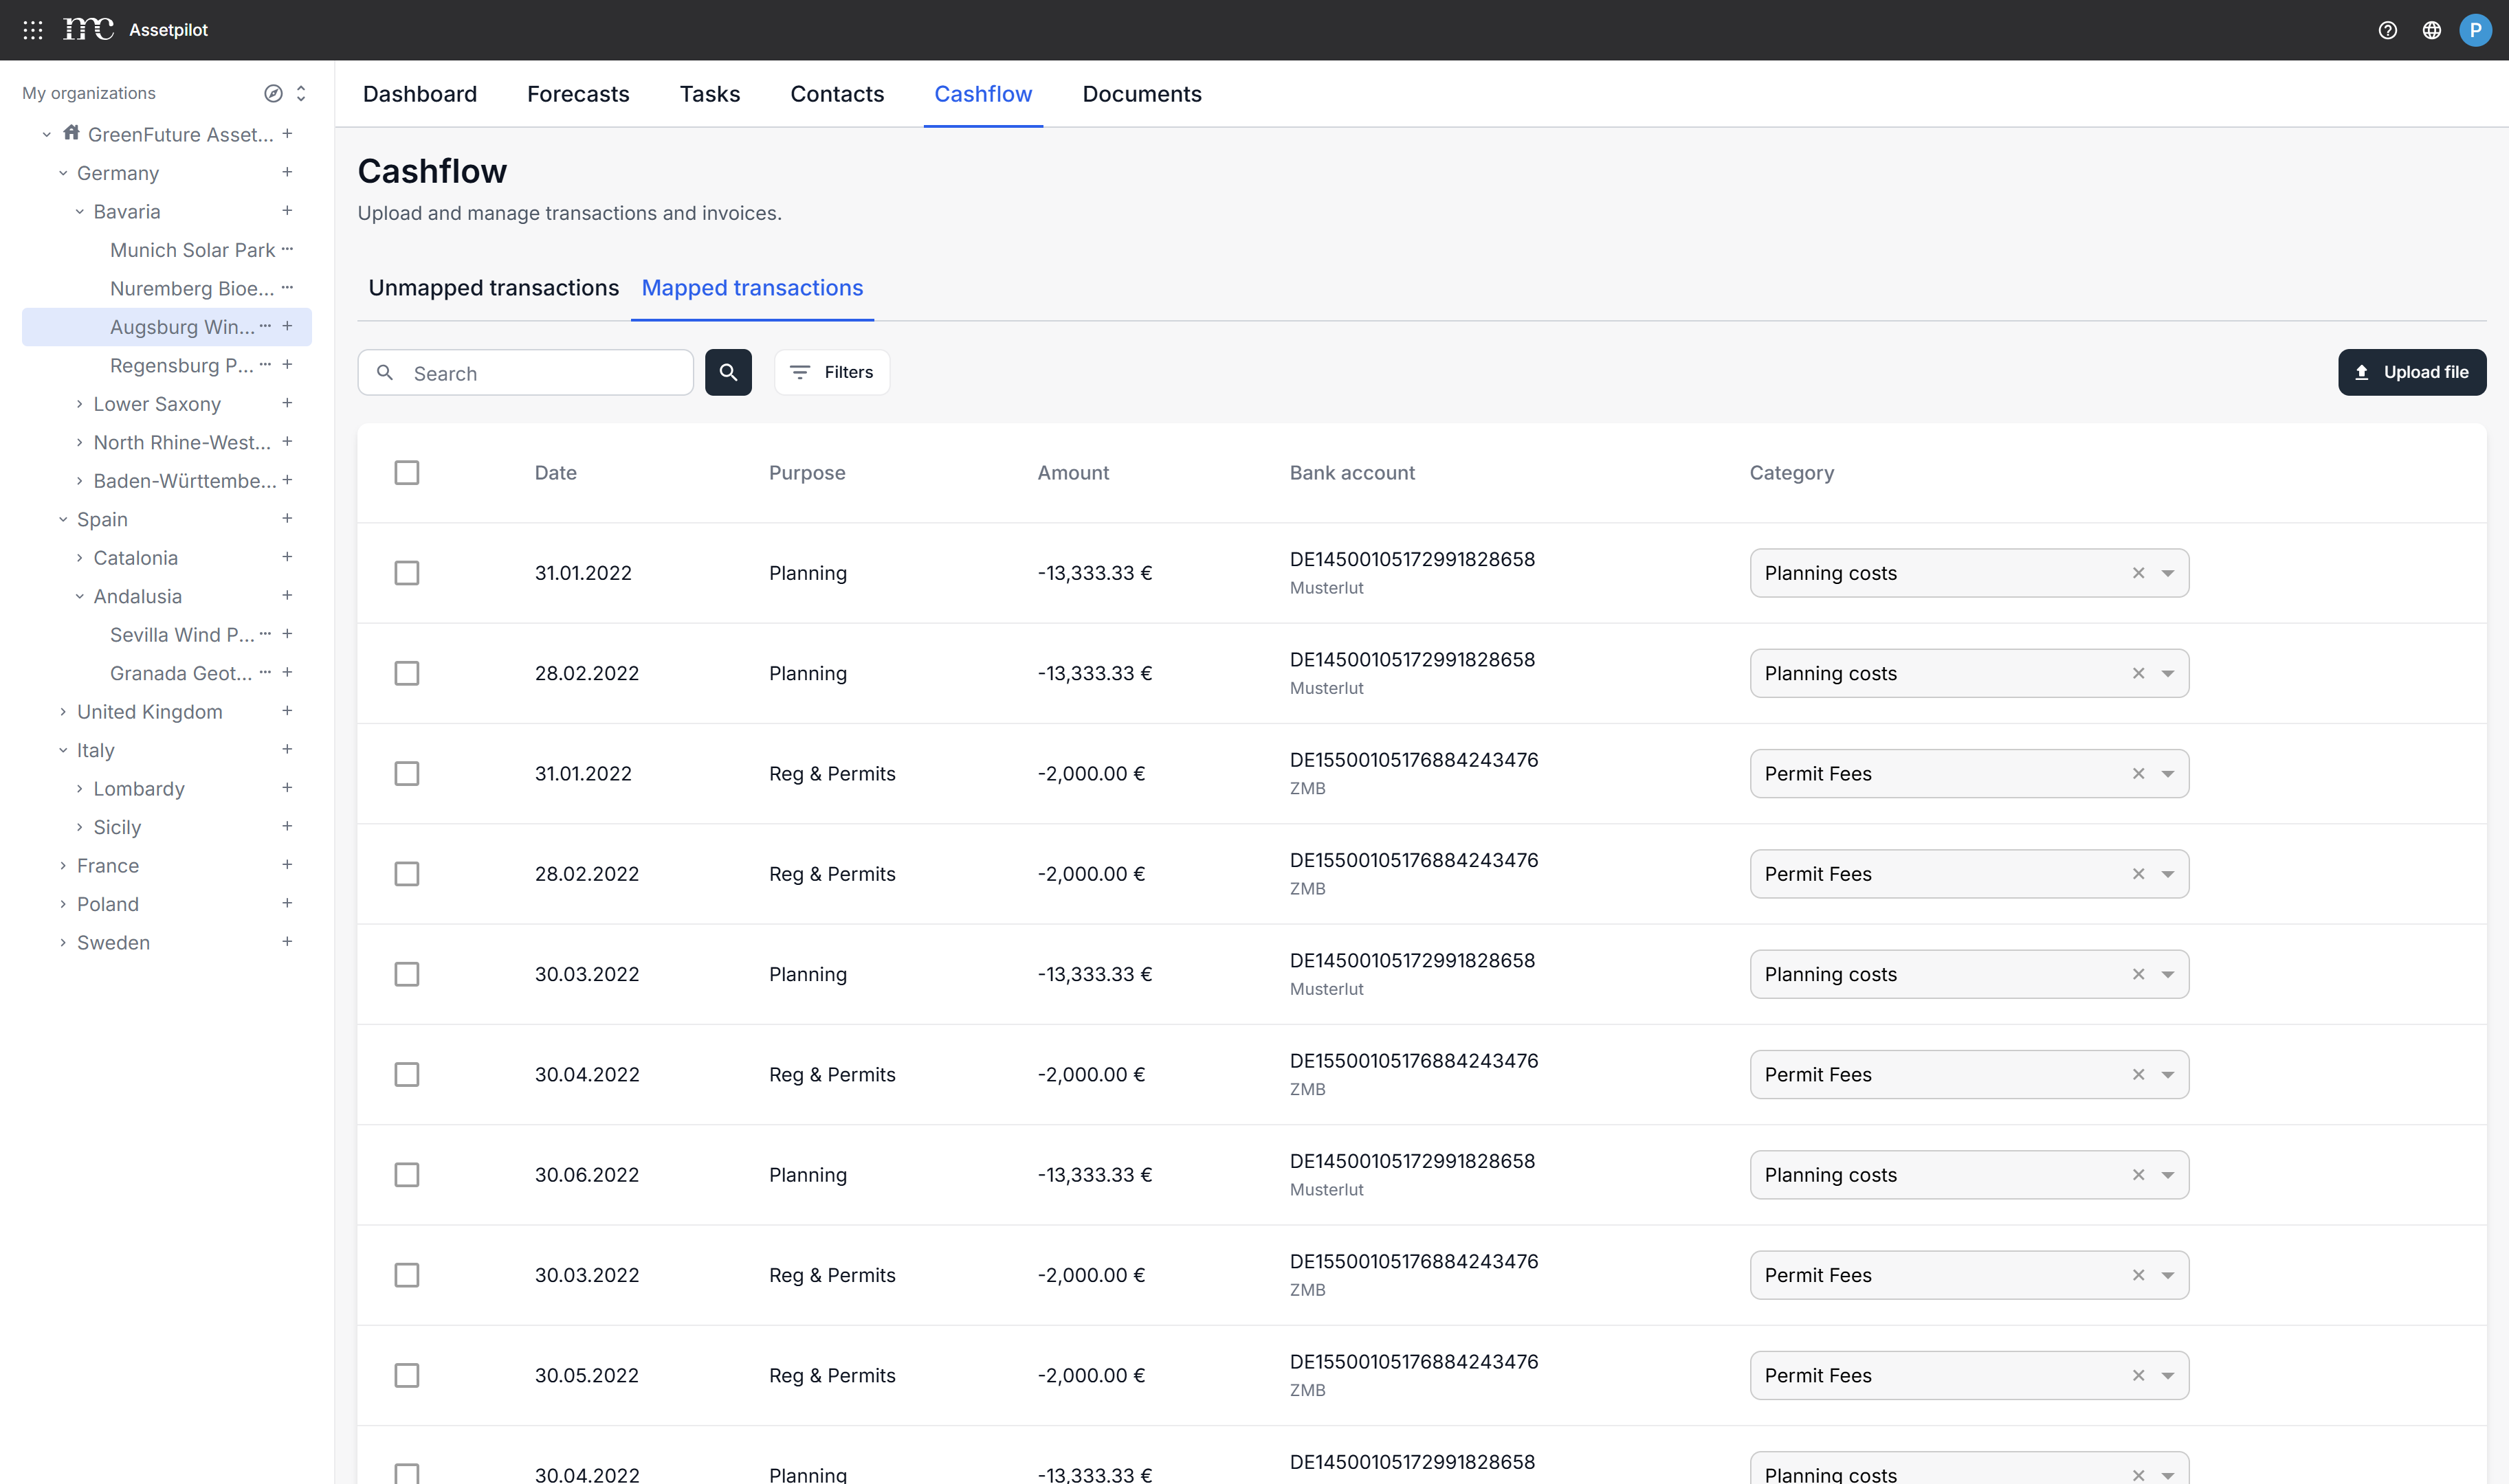This screenshot has height=1484, width=2509.
Task: Open the language globe icon
Action: pyautogui.click(x=2431, y=30)
